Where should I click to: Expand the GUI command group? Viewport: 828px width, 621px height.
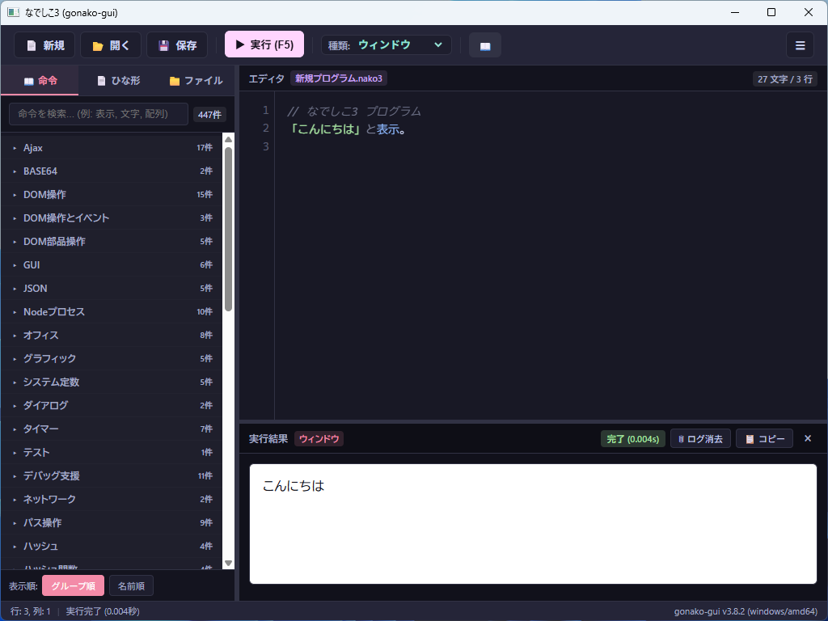[x=112, y=265]
